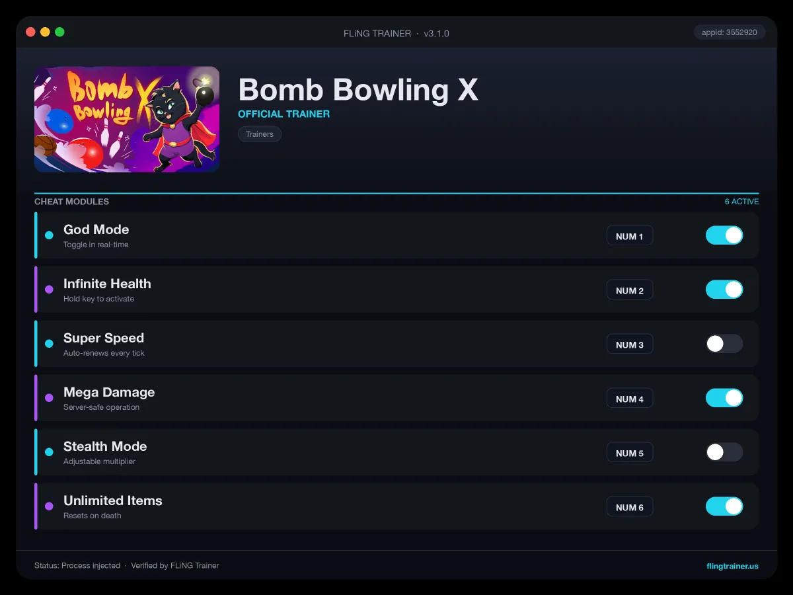Click the Bomb Bowling X cover thumbnail
The height and width of the screenshot is (595, 793).
127,119
